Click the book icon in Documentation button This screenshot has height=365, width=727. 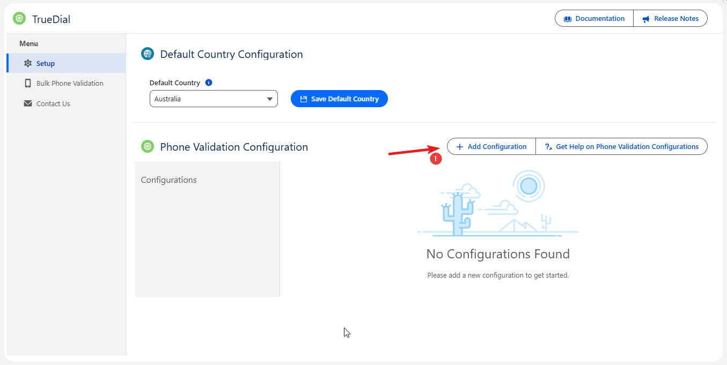(568, 18)
